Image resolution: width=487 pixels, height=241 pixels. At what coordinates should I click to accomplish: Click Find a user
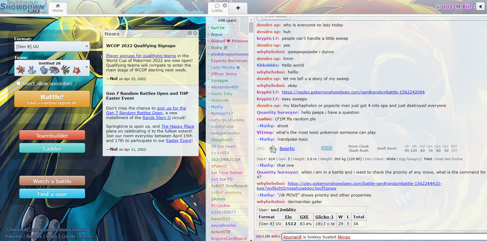[52, 194]
